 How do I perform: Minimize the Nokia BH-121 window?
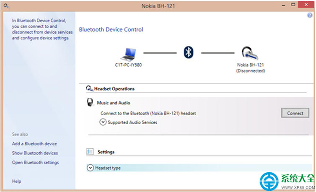click(x=283, y=5)
